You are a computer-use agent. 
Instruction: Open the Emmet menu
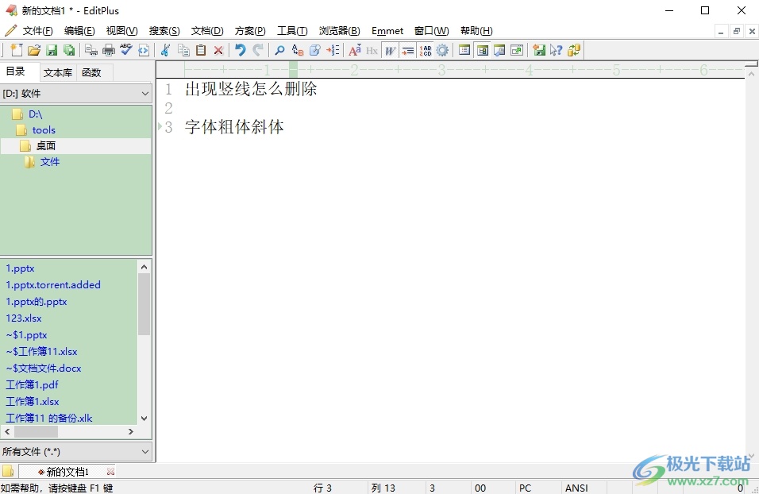[x=387, y=30]
